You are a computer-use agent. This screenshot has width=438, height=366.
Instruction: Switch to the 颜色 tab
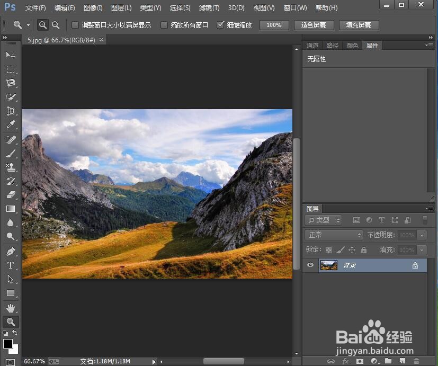coord(353,46)
